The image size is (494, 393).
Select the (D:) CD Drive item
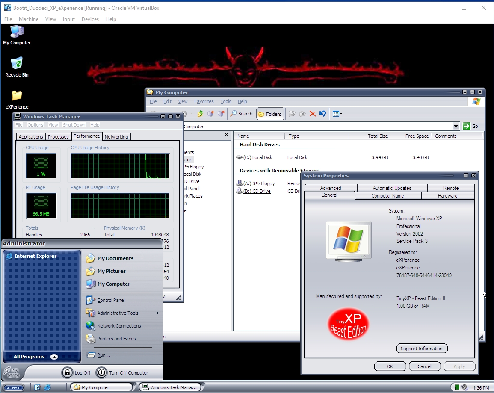click(257, 191)
